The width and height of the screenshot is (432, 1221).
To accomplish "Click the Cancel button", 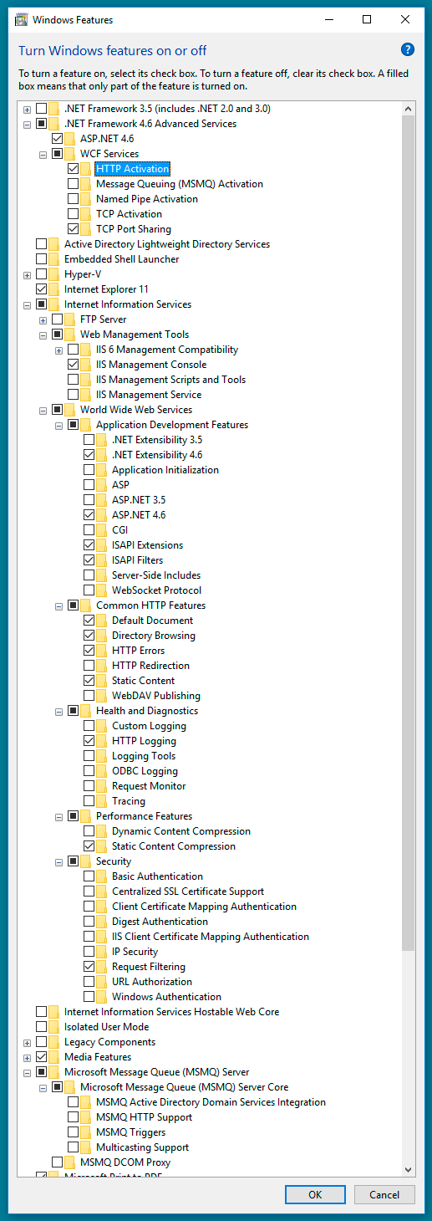I will pyautogui.click(x=384, y=1195).
